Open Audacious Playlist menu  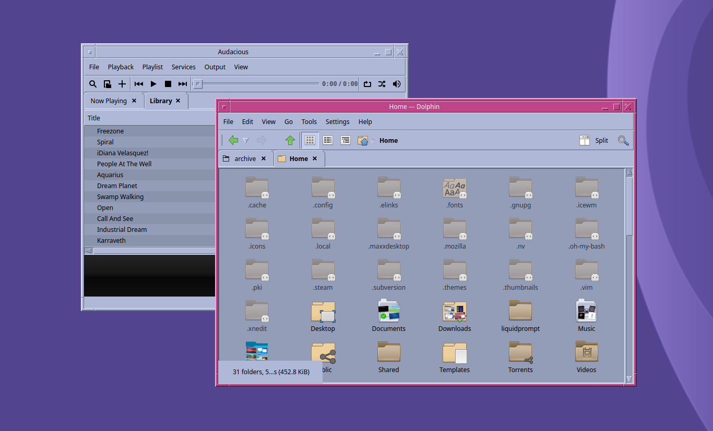point(153,67)
